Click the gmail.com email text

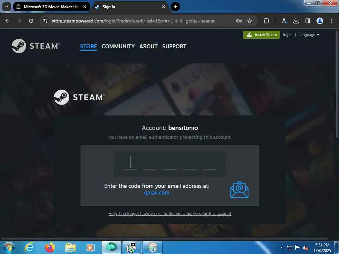pyautogui.click(x=157, y=193)
